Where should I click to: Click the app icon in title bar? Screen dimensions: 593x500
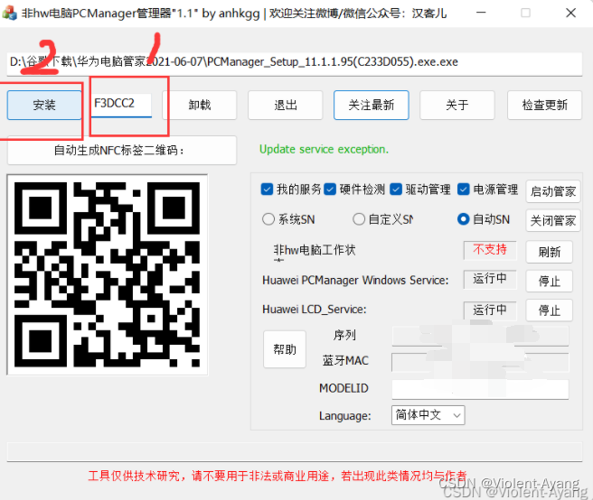[x=9, y=14]
